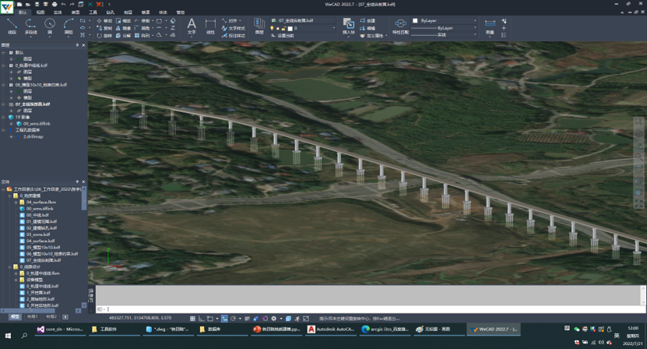Click the 测量 measure tool

coord(490,26)
